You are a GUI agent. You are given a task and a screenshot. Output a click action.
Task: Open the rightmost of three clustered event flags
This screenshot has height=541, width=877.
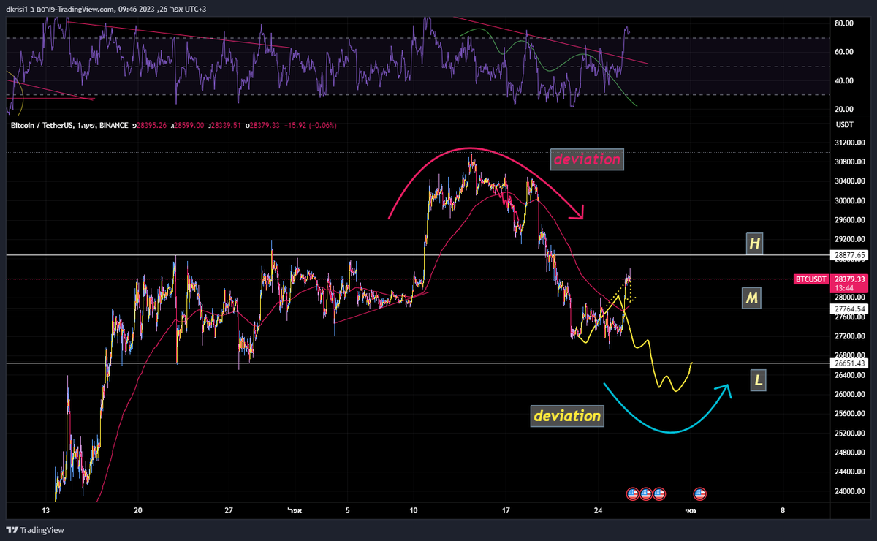658,493
